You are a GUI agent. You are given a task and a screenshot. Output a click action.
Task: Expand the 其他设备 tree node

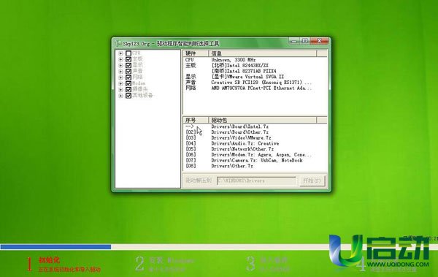click(x=120, y=96)
